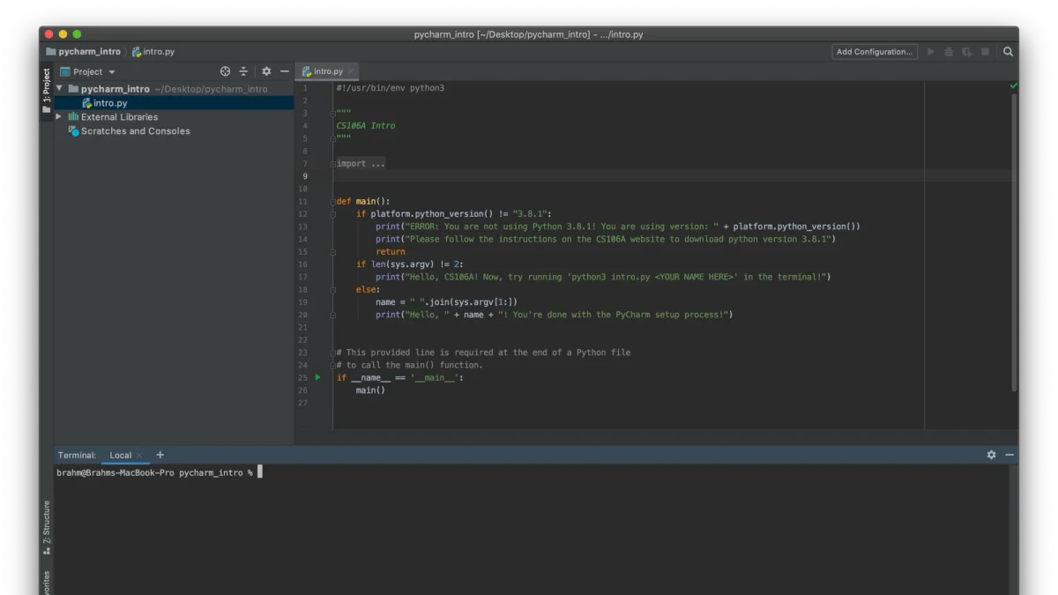The image size is (1058, 595).
Task: Click the Add Configuration button
Action: coord(875,52)
